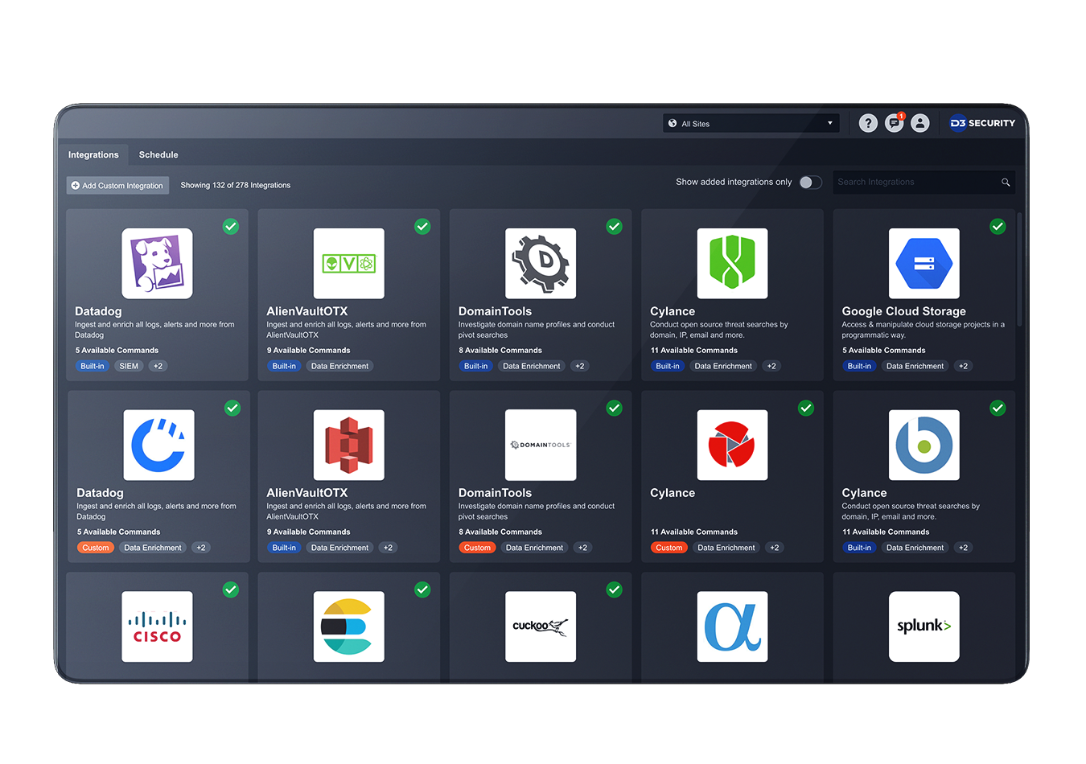Click Custom tag on the Datadog card
Screen dimensions: 1086x764
point(96,548)
